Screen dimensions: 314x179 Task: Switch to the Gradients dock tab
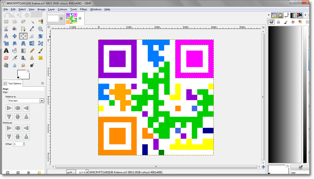pos(293,15)
